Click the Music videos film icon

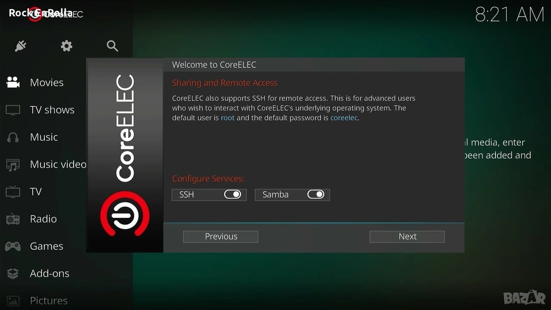point(13,164)
